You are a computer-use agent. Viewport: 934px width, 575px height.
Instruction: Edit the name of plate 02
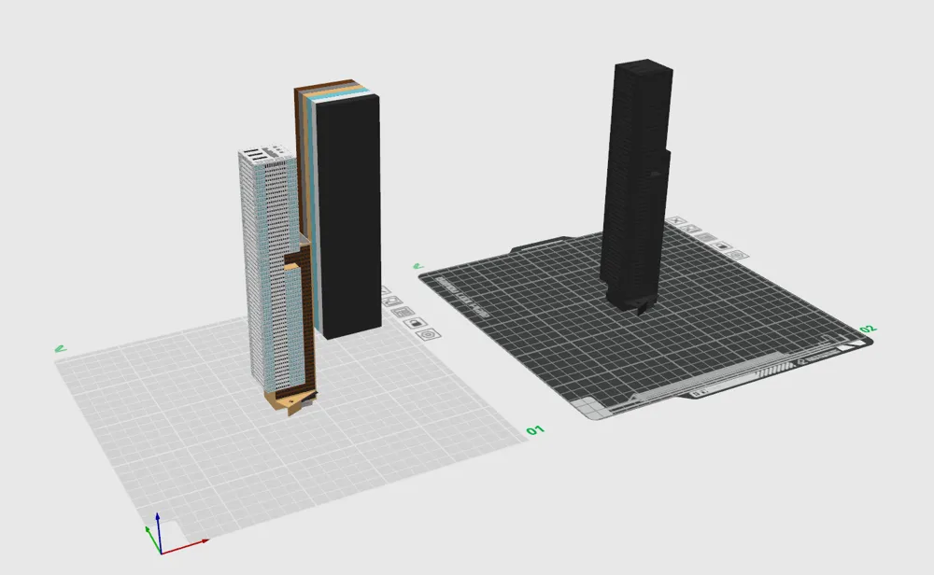(705, 238)
